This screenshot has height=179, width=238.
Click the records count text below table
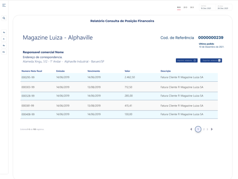click(32, 129)
